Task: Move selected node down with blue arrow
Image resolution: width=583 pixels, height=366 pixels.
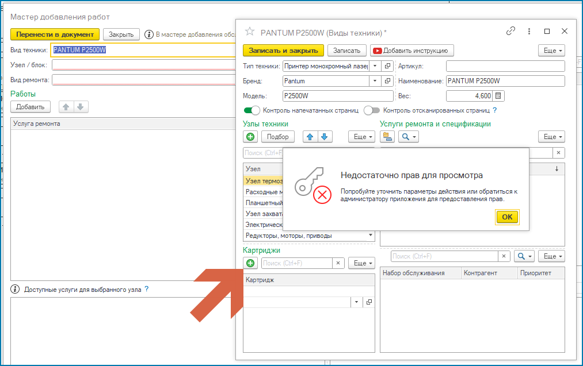Action: pyautogui.click(x=324, y=137)
